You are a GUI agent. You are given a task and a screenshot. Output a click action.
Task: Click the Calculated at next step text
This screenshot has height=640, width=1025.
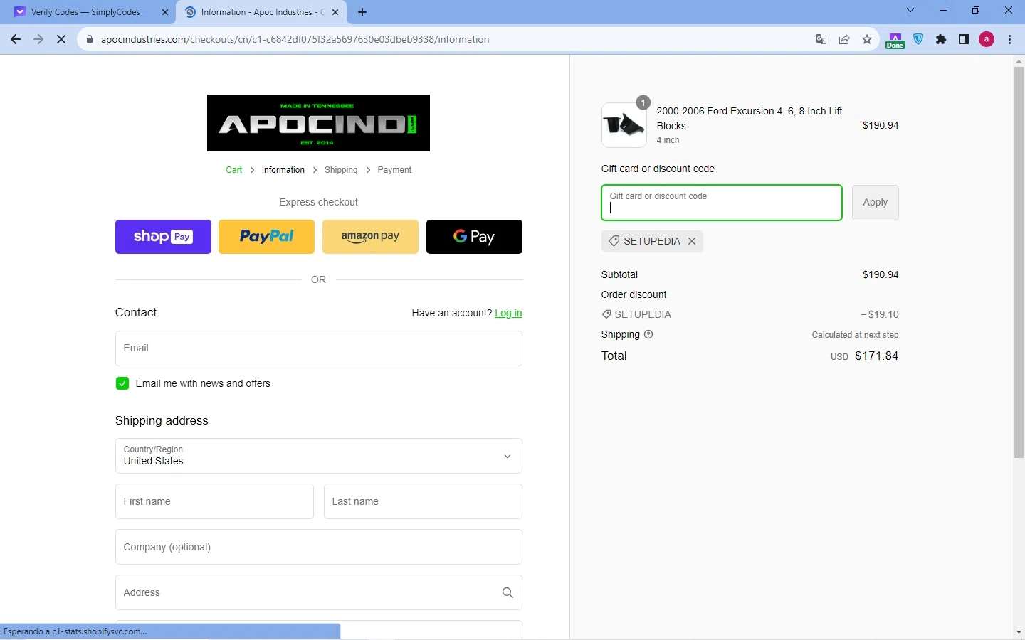(855, 335)
